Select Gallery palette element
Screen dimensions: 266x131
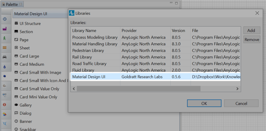[23, 105]
